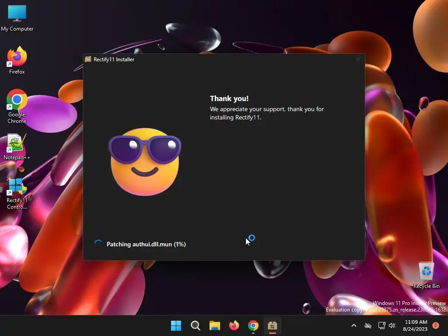The width and height of the screenshot is (448, 336).
Task: Open the network status tray icon
Action: [381, 325]
